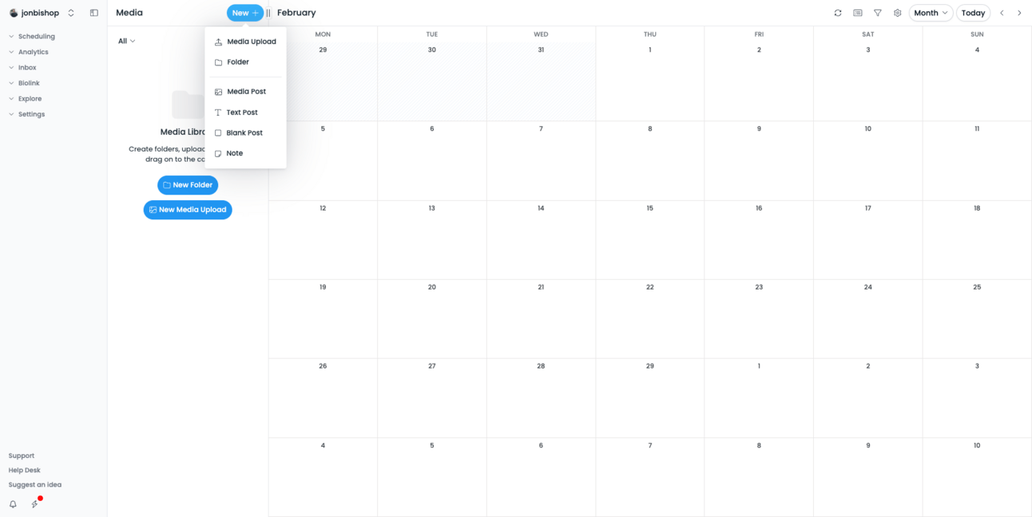Image resolution: width=1032 pixels, height=517 pixels.
Task: Open the Support link
Action: (22, 456)
